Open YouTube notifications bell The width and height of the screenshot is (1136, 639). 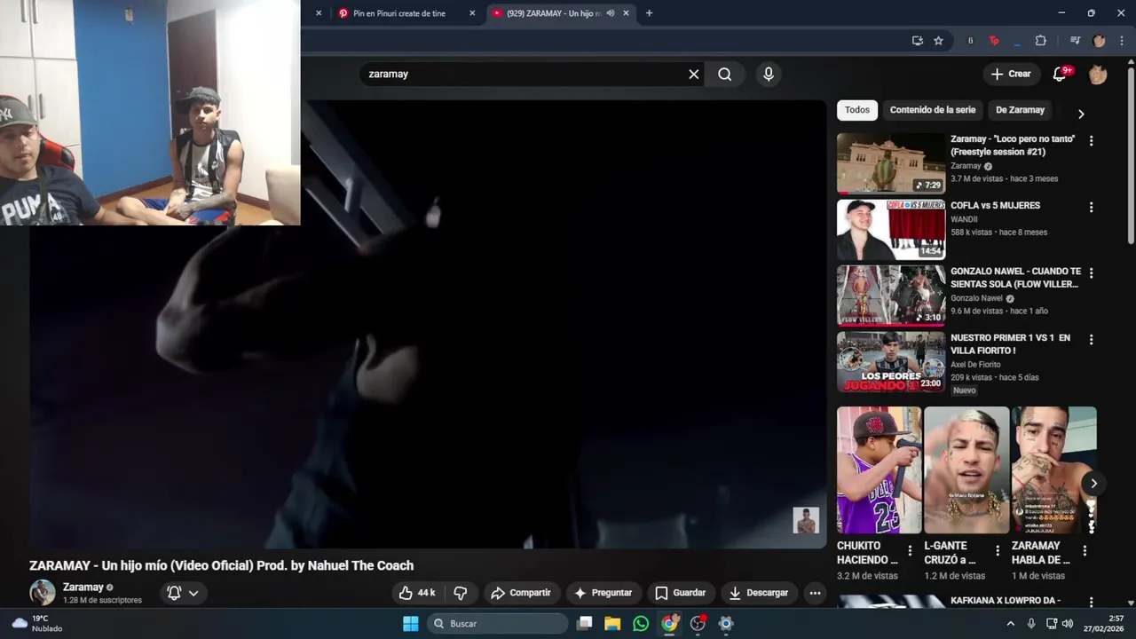[x=1060, y=74]
